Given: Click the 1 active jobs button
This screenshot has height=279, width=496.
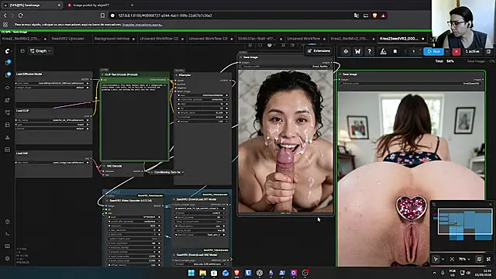Looking at the screenshot, I should pos(472,51).
